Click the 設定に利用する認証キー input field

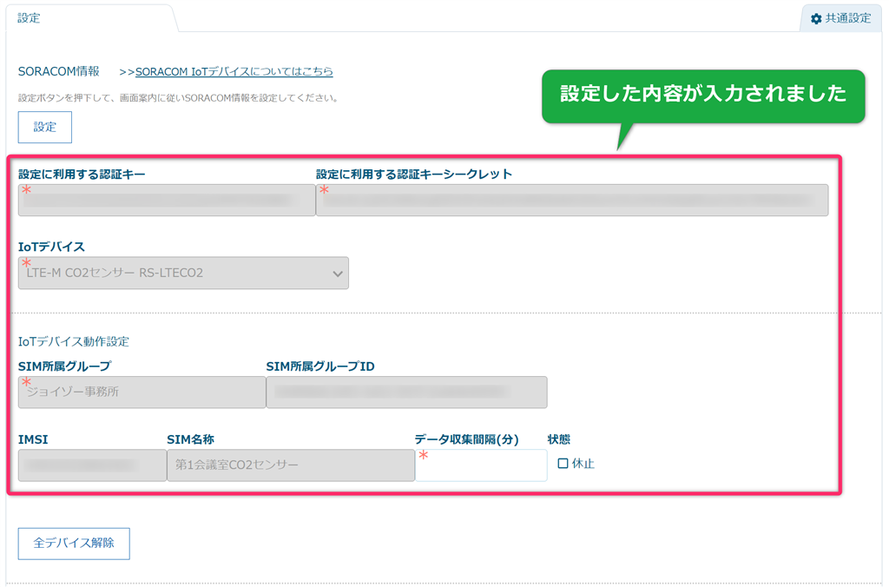(x=167, y=201)
